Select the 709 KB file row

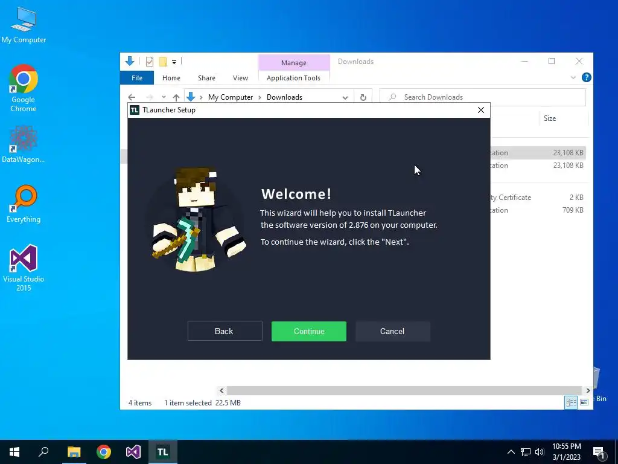(538, 210)
